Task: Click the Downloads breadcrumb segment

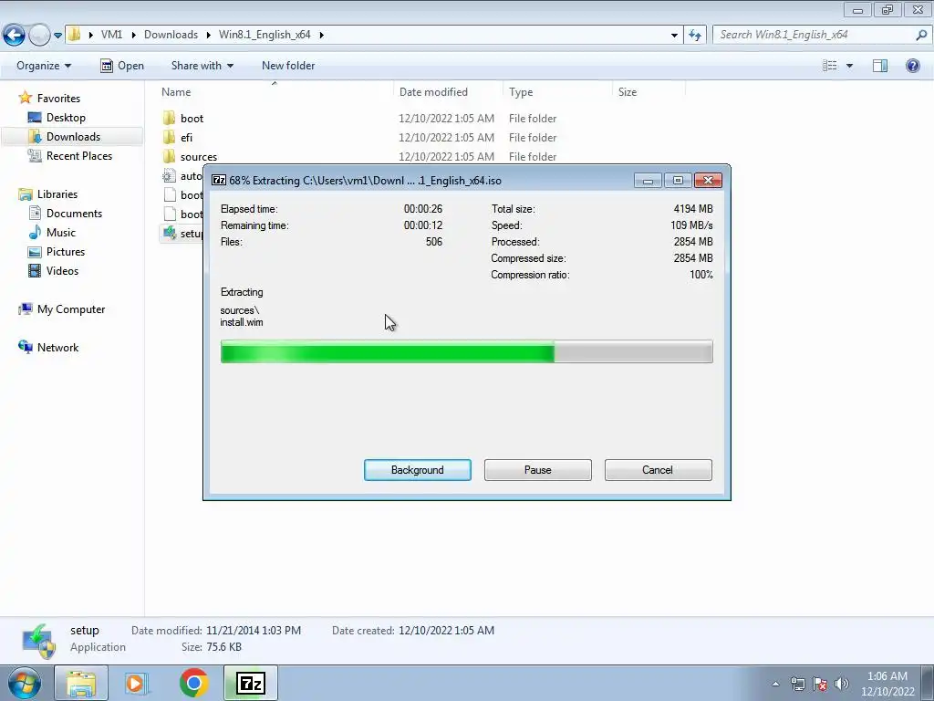Action: [x=171, y=35]
